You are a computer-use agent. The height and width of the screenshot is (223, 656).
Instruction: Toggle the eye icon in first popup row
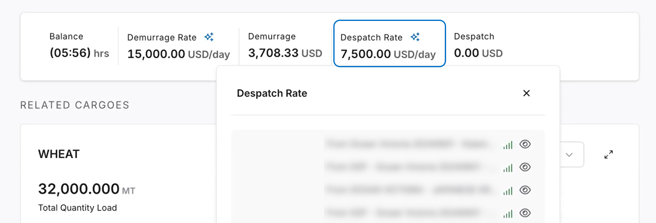[x=525, y=144]
